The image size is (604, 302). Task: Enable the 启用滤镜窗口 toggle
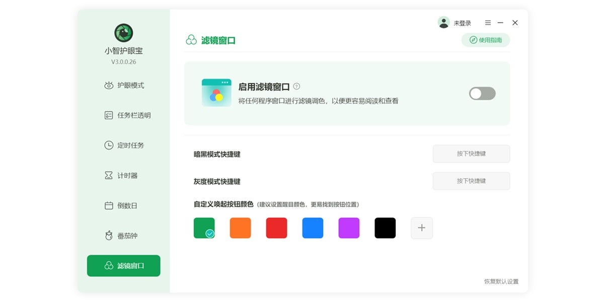tap(482, 93)
